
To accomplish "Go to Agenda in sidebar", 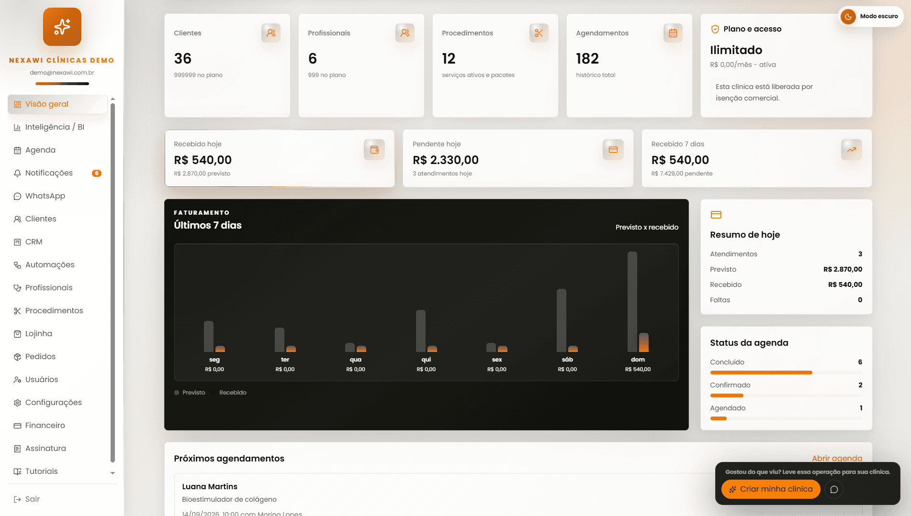I will pyautogui.click(x=57, y=150).
